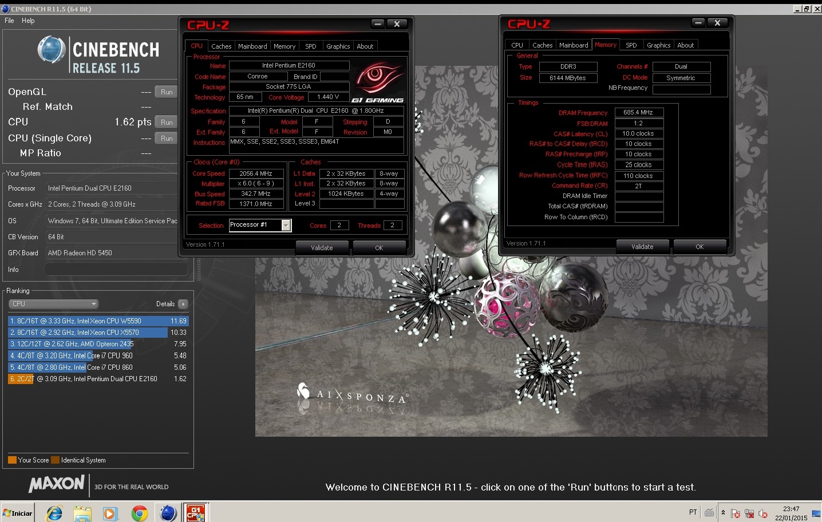The width and height of the screenshot is (822, 522).
Task: Open CPU tab in left CPU-Z window
Action: 196,46
